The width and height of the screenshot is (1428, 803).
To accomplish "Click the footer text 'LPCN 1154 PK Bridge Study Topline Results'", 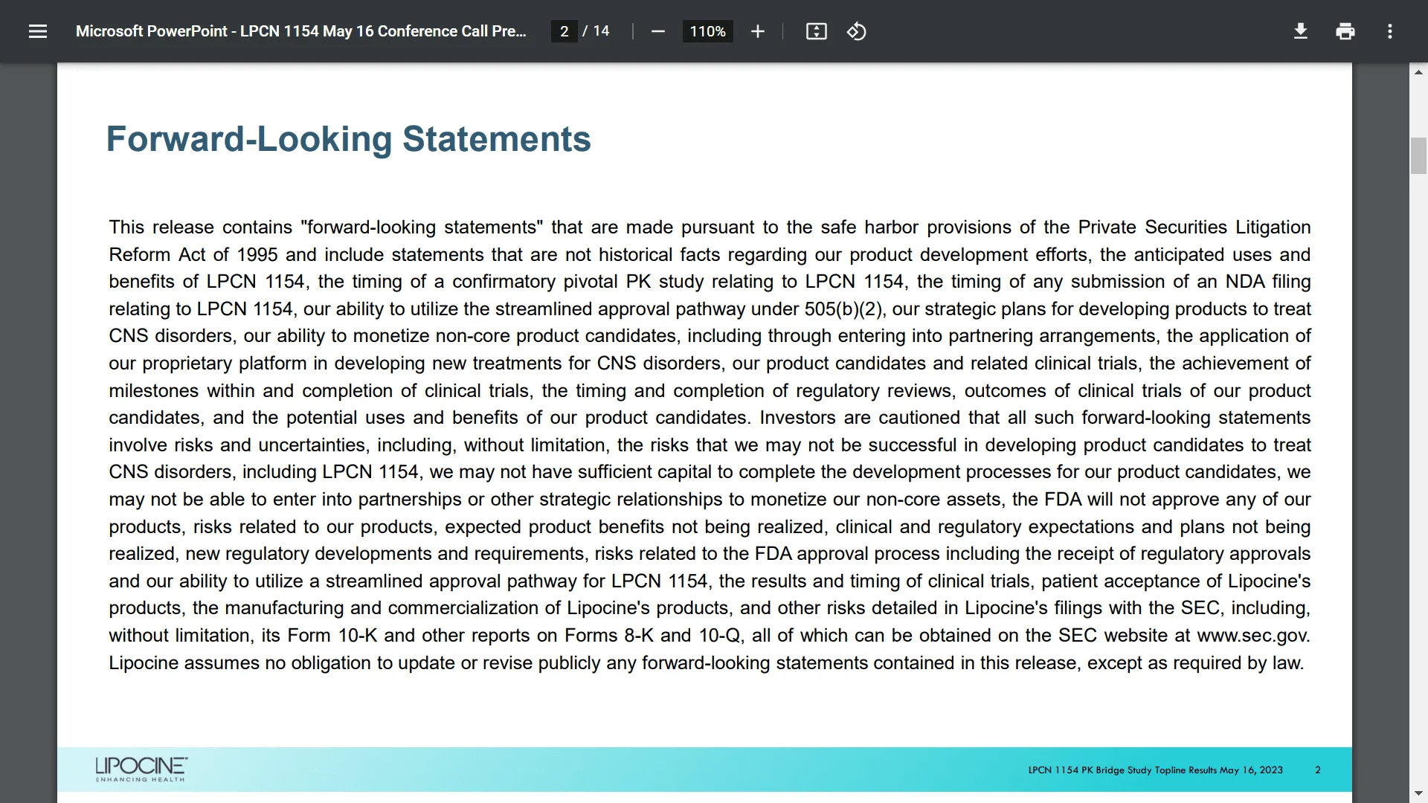I will [x=1122, y=770].
